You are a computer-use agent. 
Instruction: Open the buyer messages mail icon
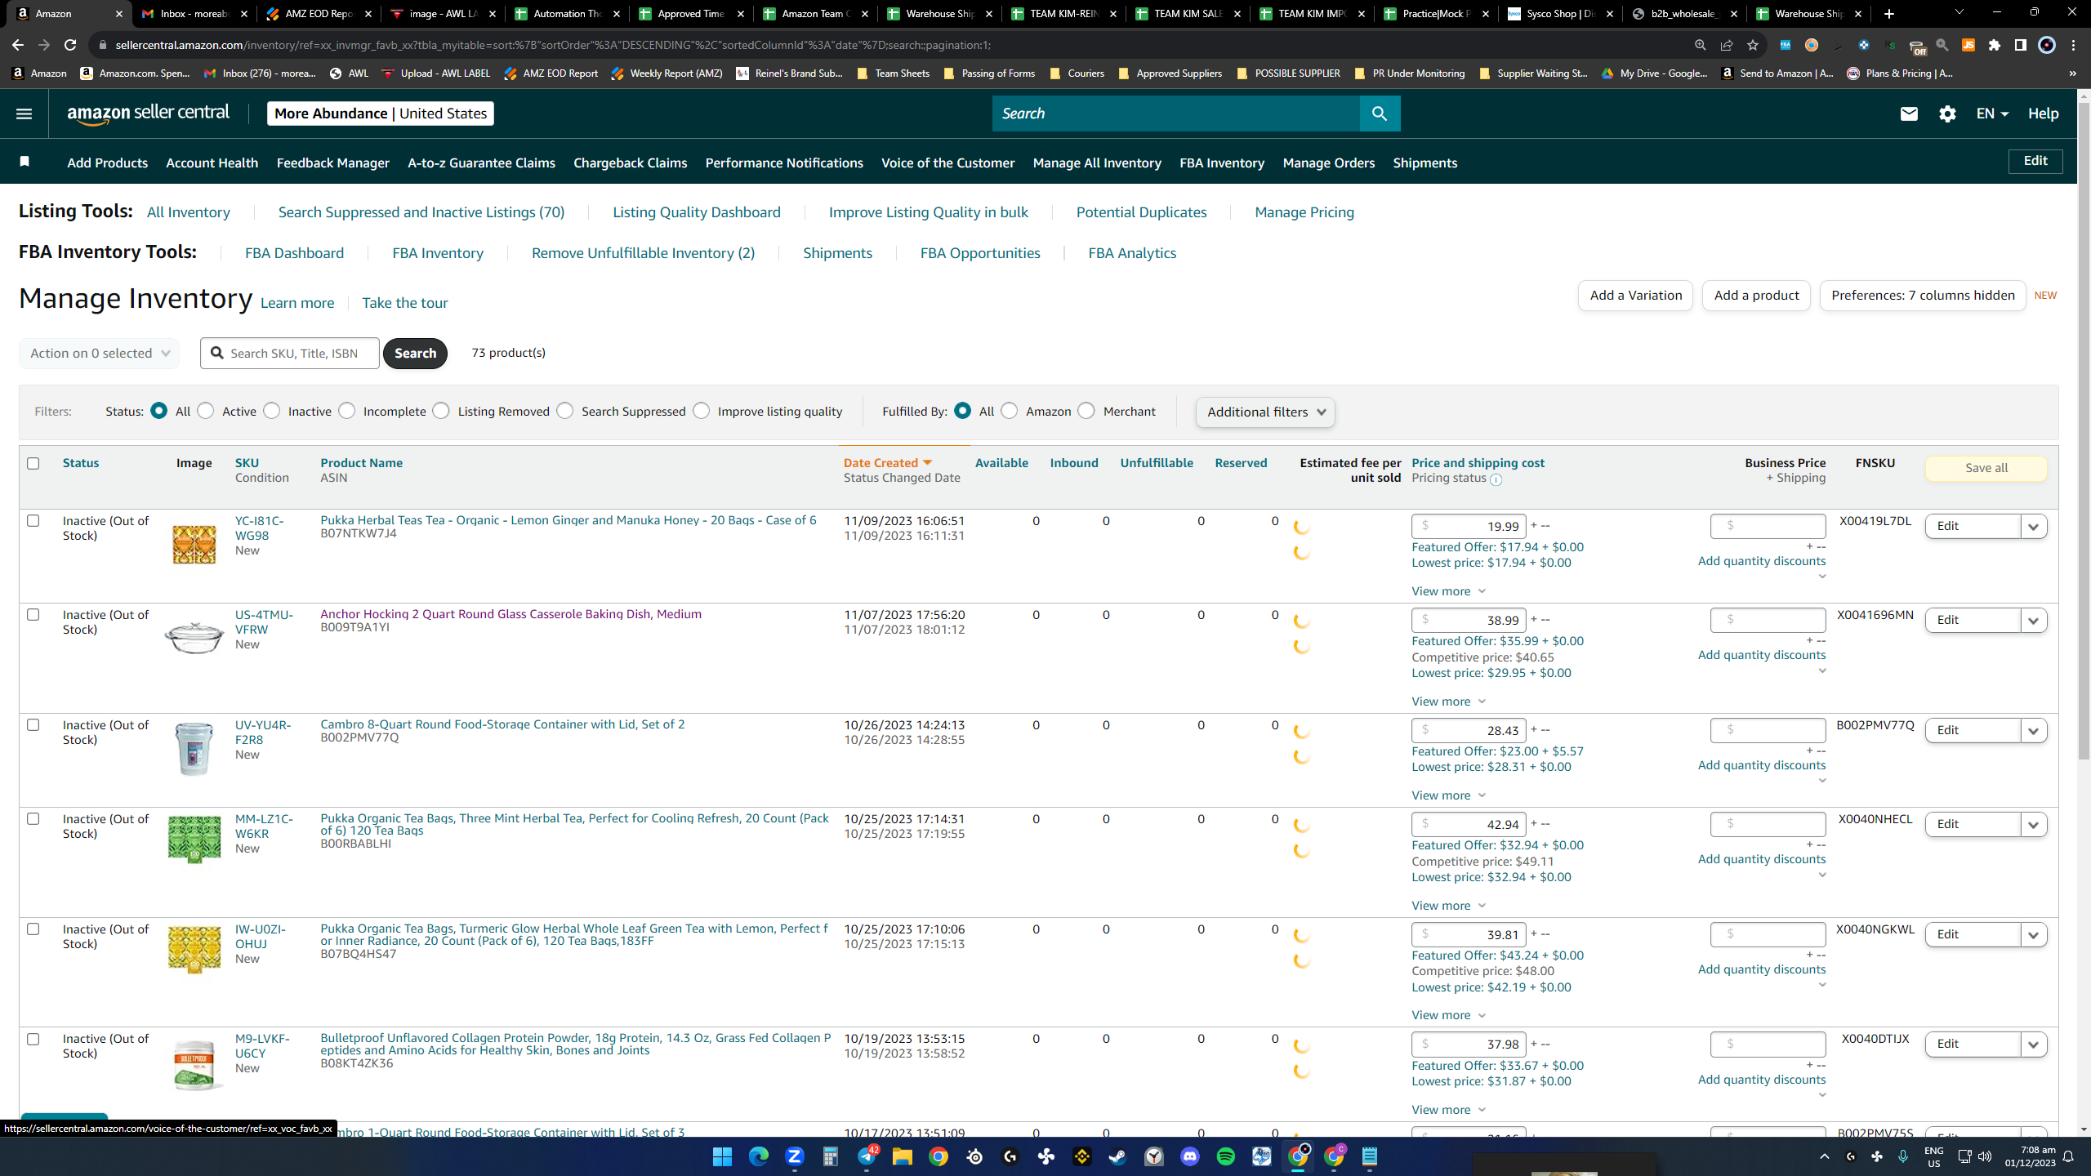pyautogui.click(x=1909, y=114)
